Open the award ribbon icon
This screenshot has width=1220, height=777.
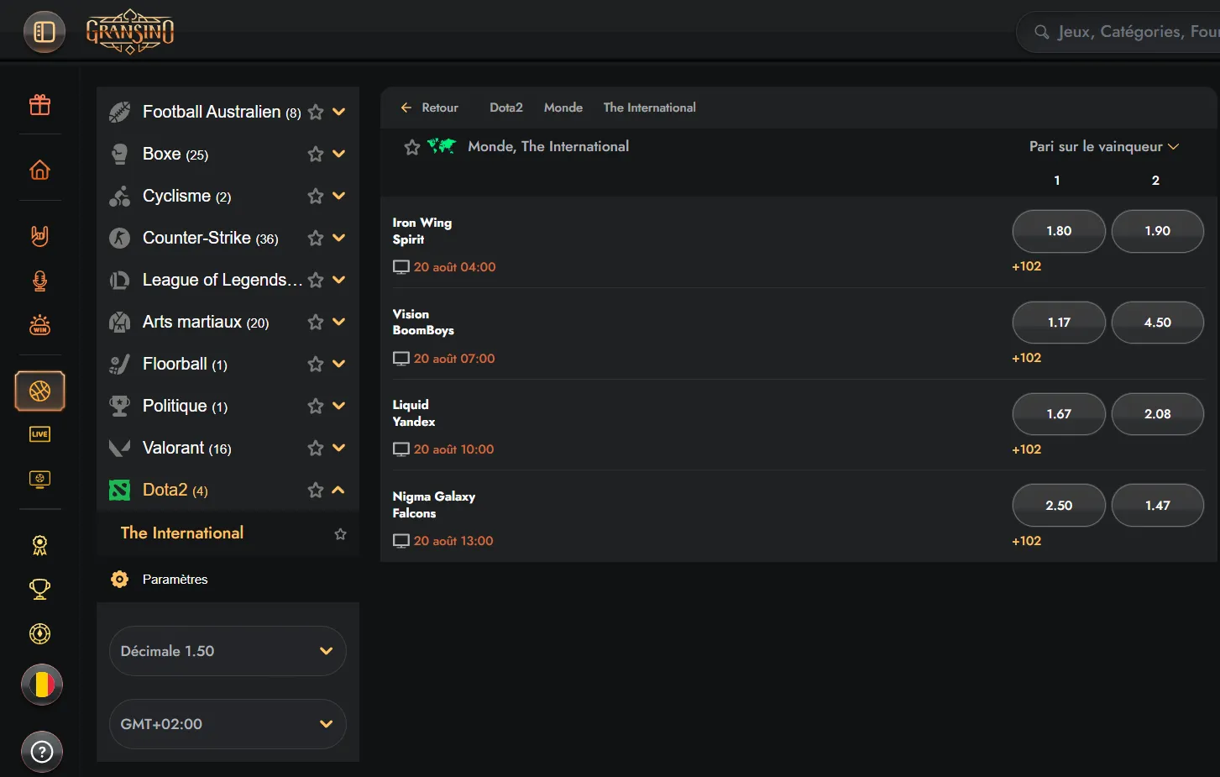(x=39, y=545)
